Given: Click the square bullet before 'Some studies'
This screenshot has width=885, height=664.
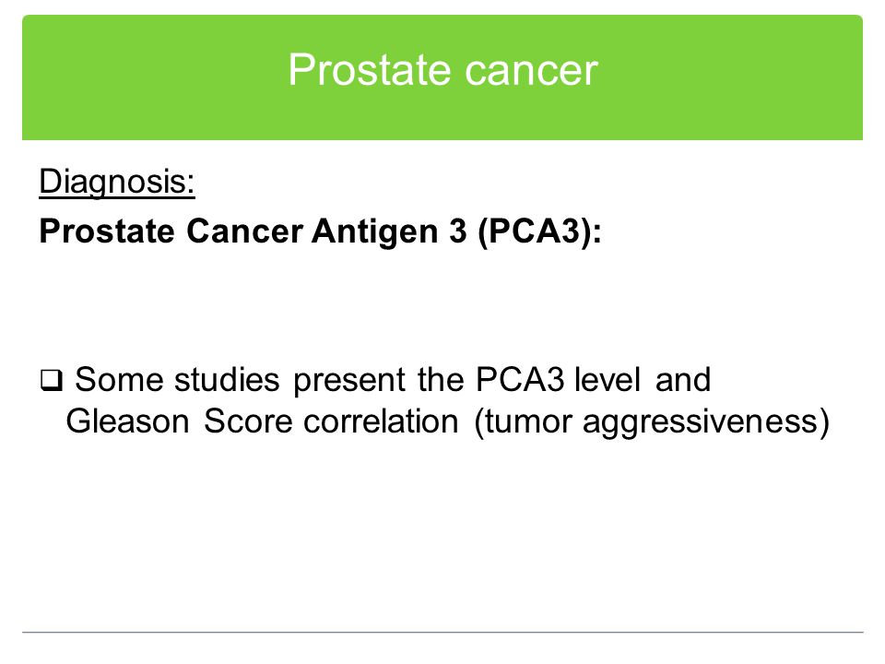Looking at the screenshot, I should point(51,381).
